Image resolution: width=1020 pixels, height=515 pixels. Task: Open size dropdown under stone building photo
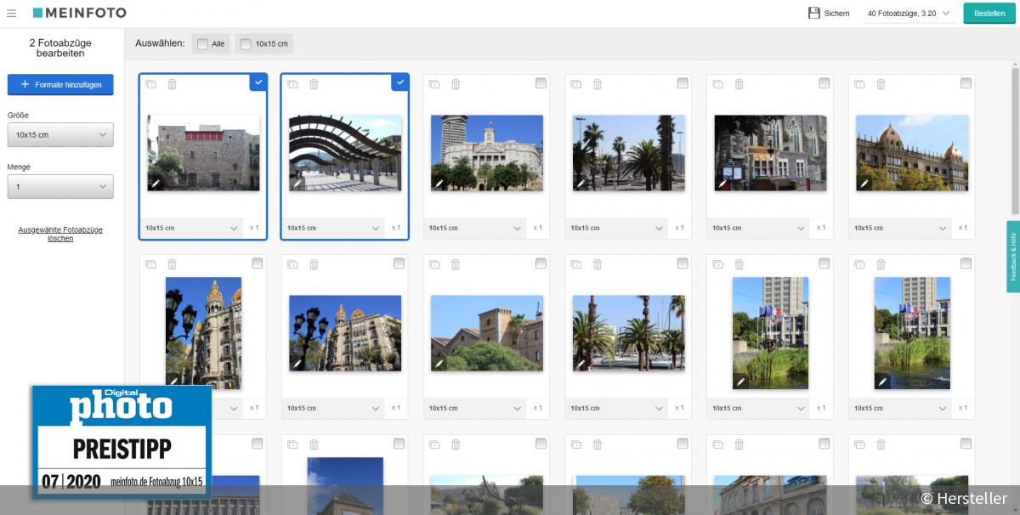tap(192, 228)
